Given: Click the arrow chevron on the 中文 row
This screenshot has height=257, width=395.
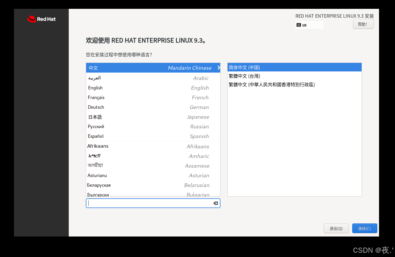Looking at the screenshot, I should click(x=218, y=68).
